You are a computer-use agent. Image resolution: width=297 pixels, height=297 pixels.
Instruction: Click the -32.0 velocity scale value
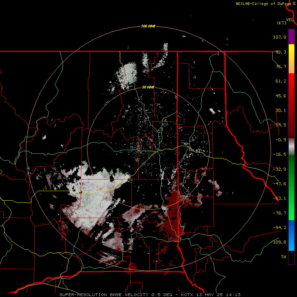coord(280,169)
